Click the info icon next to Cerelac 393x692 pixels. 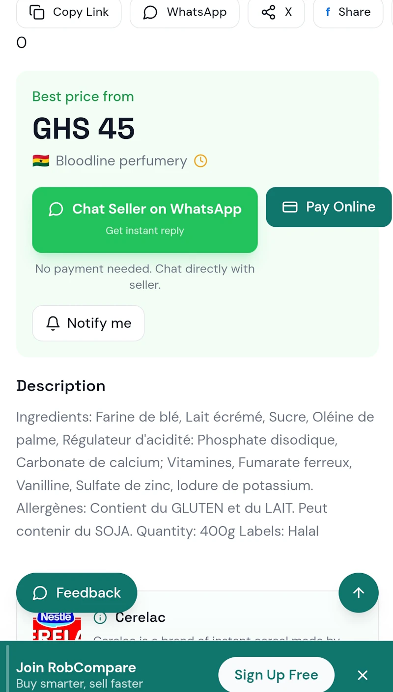(100, 617)
